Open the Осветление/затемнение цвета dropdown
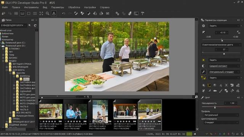Screen dimensions: 244x137 point(222,45)
